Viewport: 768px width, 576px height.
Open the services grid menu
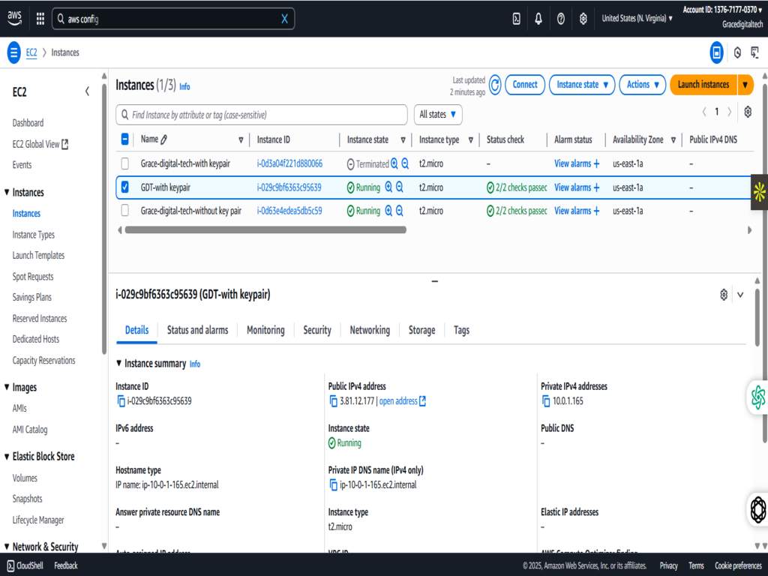(40, 19)
